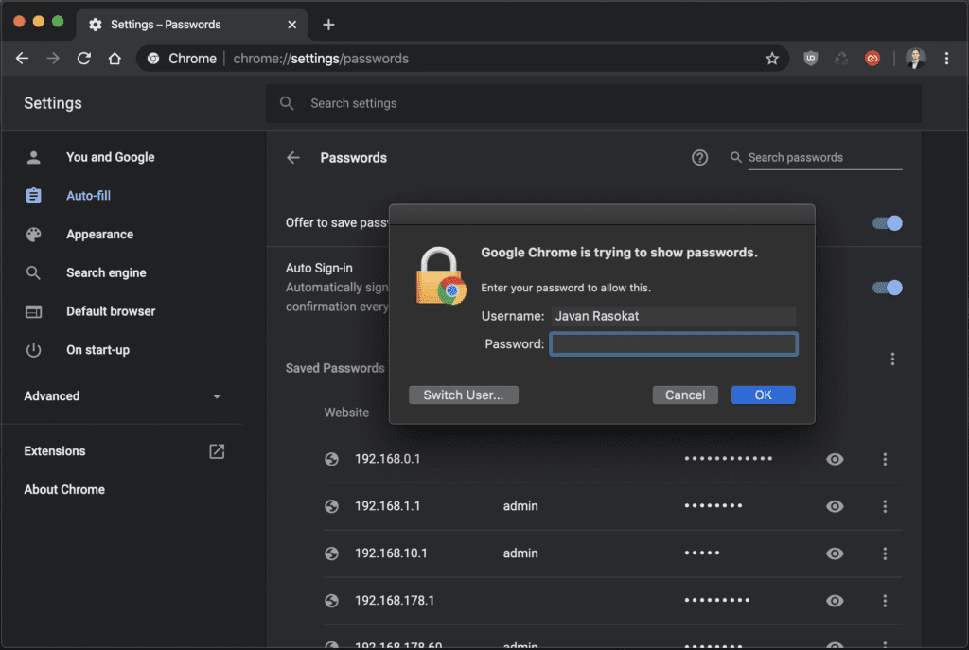This screenshot has width=969, height=650.
Task: Click the globe icon for 192.168.178.1
Action: click(x=332, y=601)
